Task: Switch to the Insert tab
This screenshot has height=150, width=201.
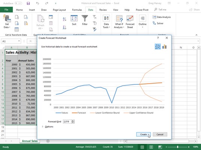Action: tap(32, 10)
